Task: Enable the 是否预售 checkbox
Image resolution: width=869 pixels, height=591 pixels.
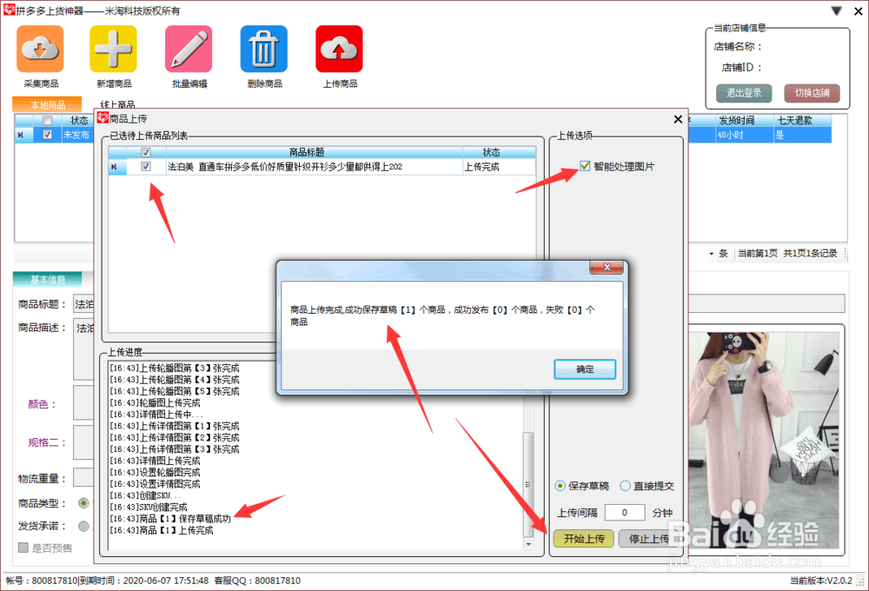Action: tap(23, 548)
